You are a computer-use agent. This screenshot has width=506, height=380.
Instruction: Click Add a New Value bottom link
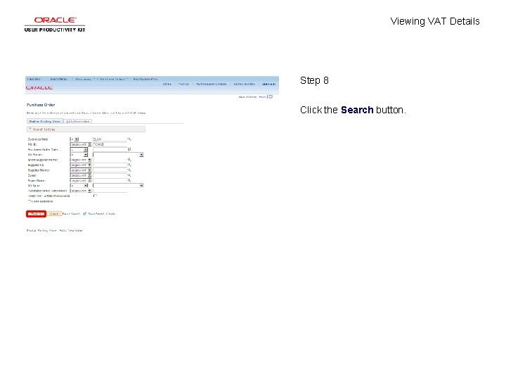tap(71, 231)
